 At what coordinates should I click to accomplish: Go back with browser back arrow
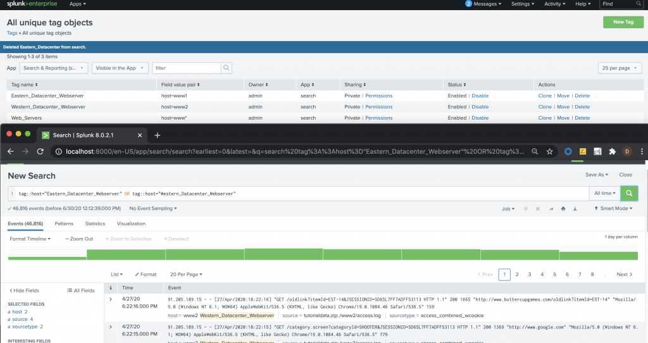[11, 151]
